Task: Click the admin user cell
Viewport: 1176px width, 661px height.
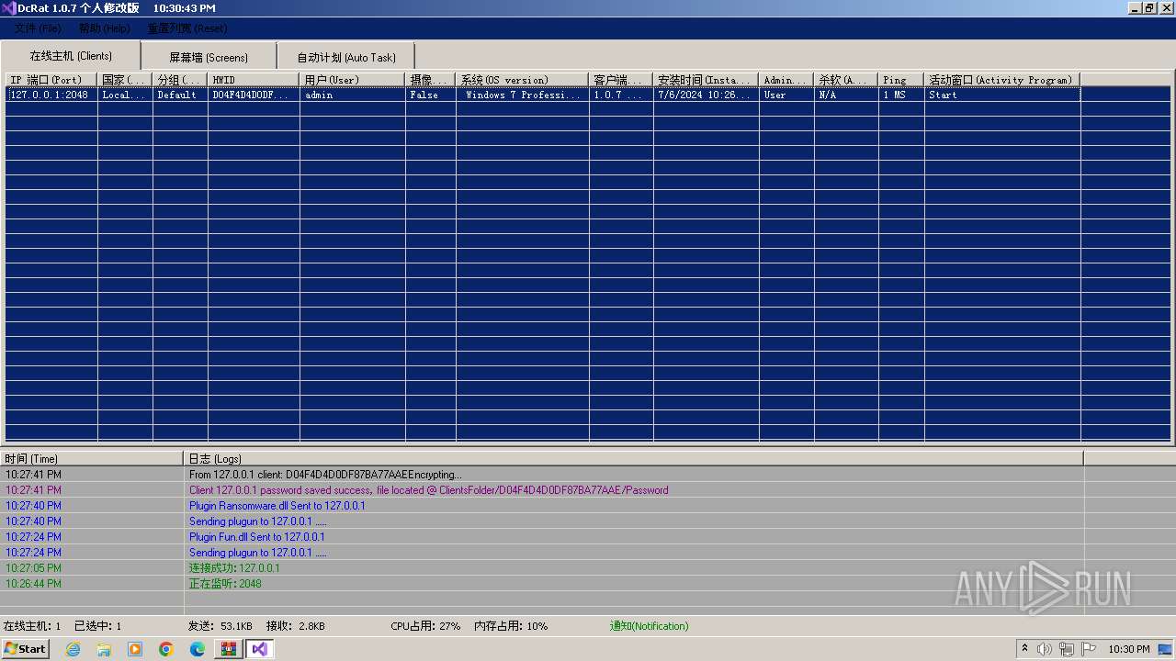Action: [x=352, y=95]
